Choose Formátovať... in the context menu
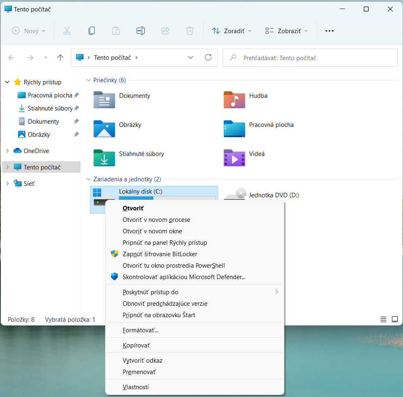 140,330
